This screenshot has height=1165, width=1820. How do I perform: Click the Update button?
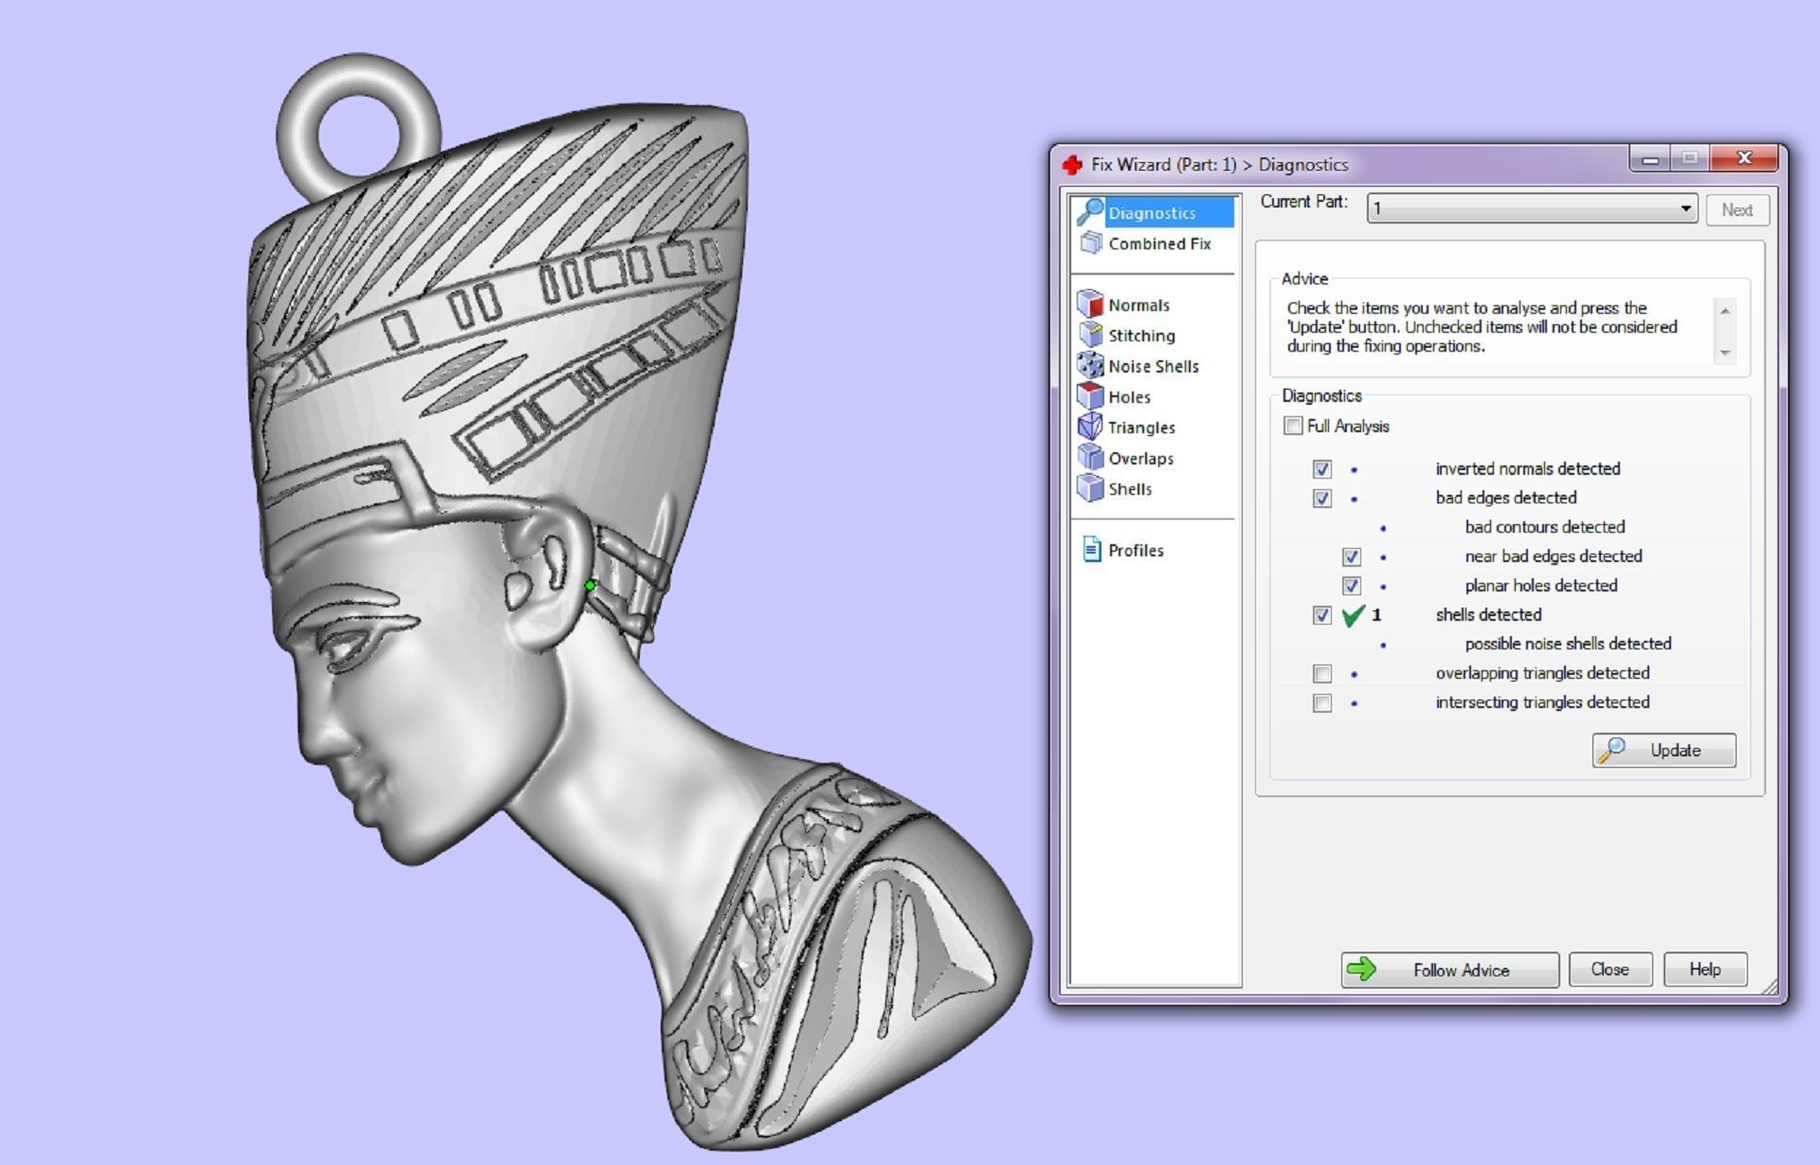tap(1664, 750)
